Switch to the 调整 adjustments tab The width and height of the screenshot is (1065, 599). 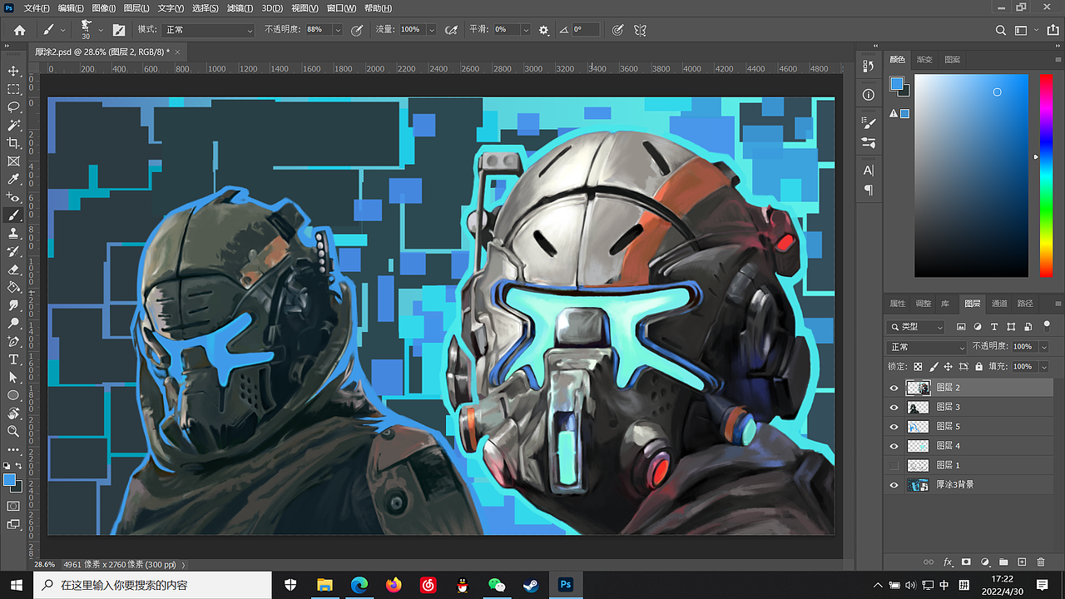924,304
